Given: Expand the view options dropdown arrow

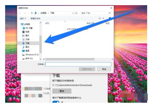Looking at the screenshot, I should [104, 18].
